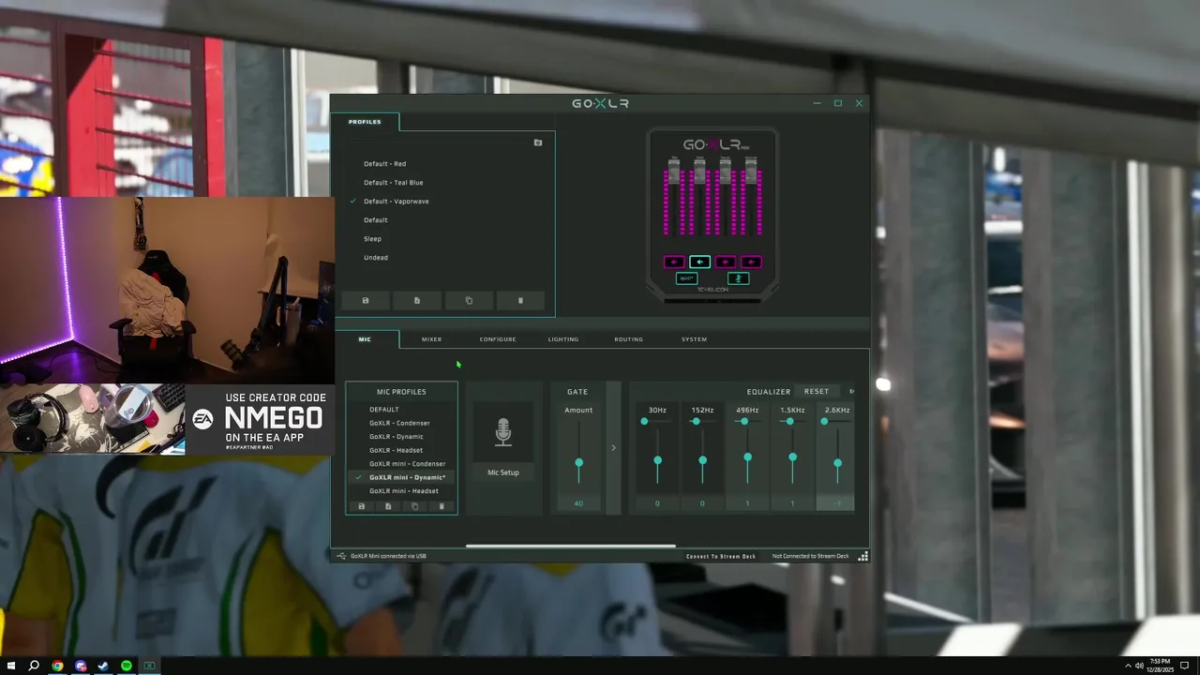
Task: Choose GoXLR mini - Condenser mic profile
Action: pyautogui.click(x=408, y=464)
